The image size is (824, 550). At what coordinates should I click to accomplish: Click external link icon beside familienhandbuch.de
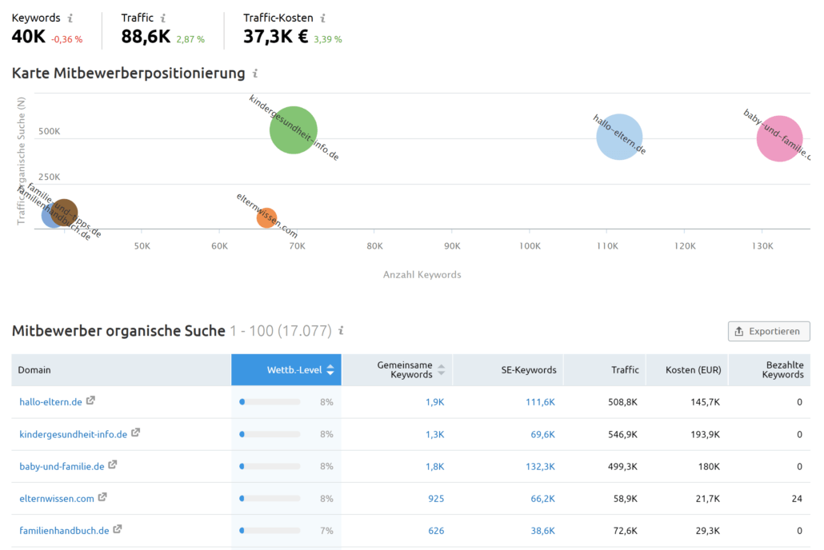tap(118, 529)
